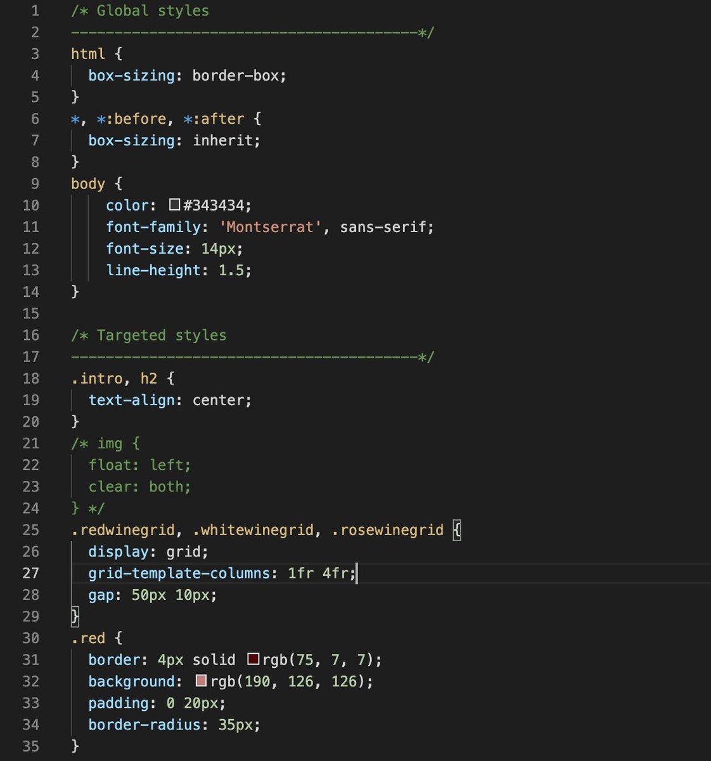Open color picker for #343434 swatch
Image resolution: width=711 pixels, height=761 pixels.
[175, 205]
